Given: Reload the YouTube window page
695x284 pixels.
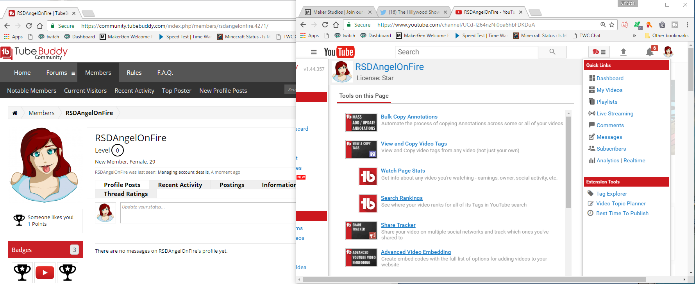Looking at the screenshot, I should pyautogui.click(x=325, y=25).
